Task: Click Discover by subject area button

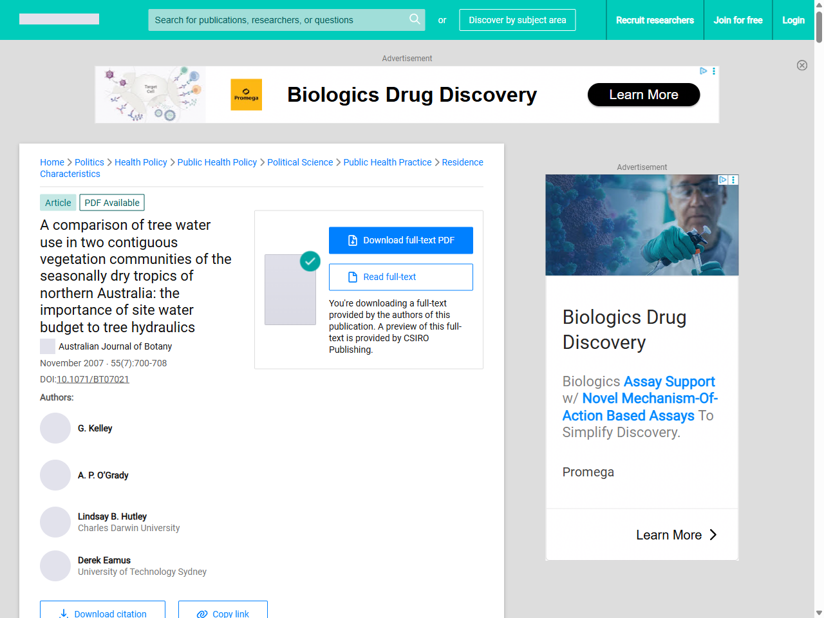Action: coord(518,20)
